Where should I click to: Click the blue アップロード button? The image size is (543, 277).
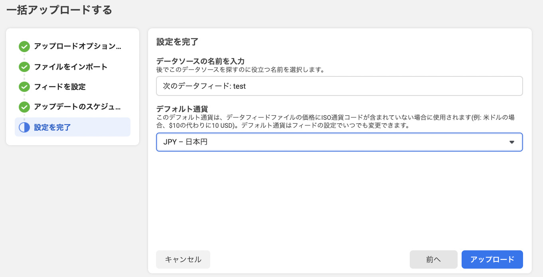(492, 259)
